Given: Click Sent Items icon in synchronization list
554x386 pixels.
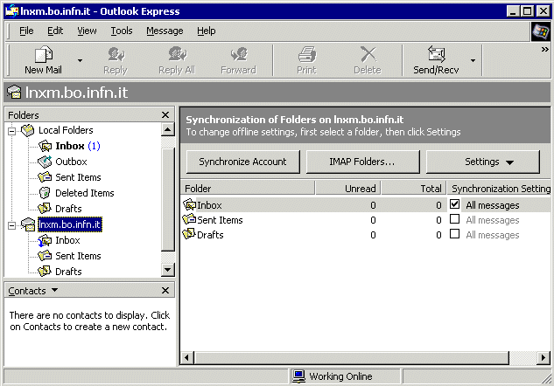Looking at the screenshot, I should click(x=189, y=219).
